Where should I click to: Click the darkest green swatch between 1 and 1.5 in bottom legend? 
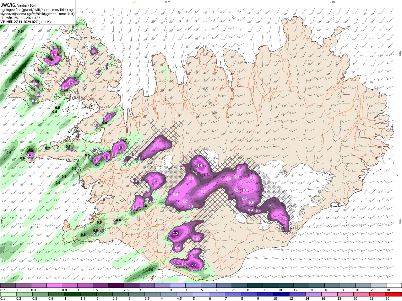click(73, 294)
